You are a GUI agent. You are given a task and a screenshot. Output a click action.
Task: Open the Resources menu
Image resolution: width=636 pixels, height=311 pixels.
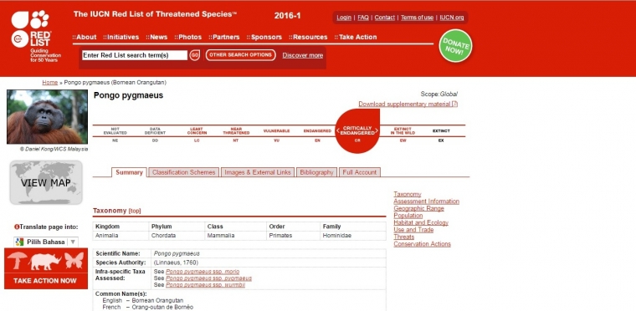click(x=308, y=37)
